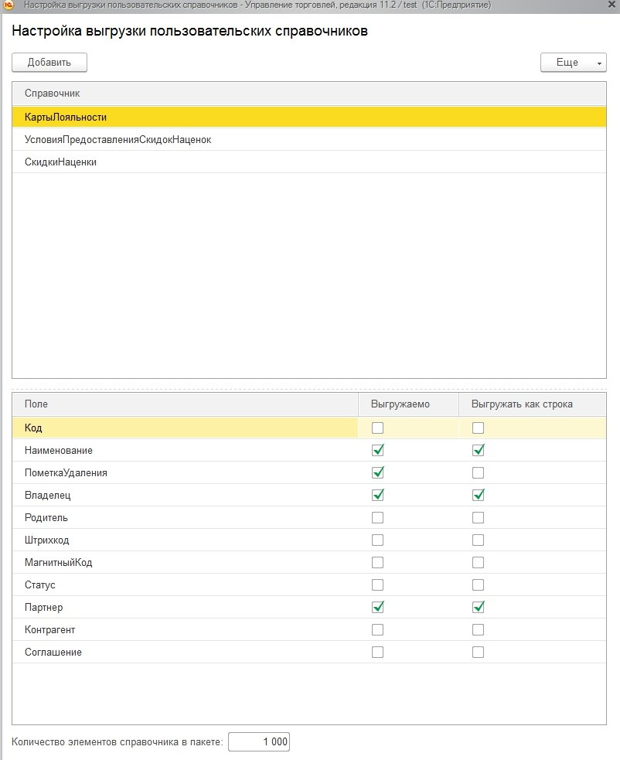The width and height of the screenshot is (620, 760).
Task: Select the Родитель field name
Action: [x=46, y=518]
